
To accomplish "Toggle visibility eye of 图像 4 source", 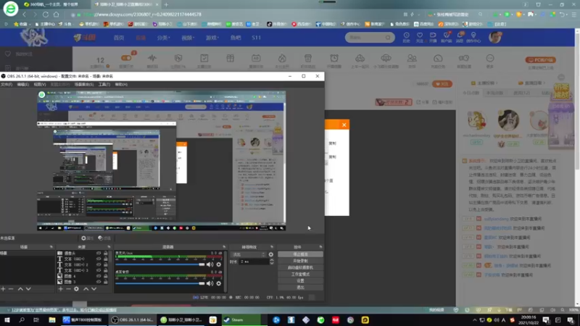I will [99, 276].
